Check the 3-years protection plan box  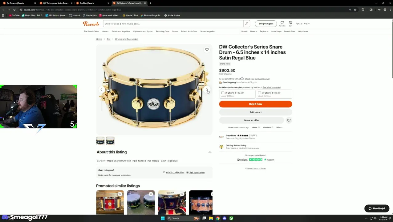tap(259, 93)
